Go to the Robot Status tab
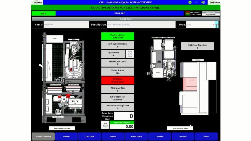 click(x=136, y=136)
